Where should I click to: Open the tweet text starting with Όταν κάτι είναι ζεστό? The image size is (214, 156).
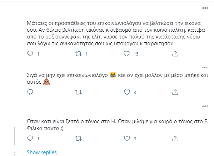pyautogui.click(x=118, y=125)
